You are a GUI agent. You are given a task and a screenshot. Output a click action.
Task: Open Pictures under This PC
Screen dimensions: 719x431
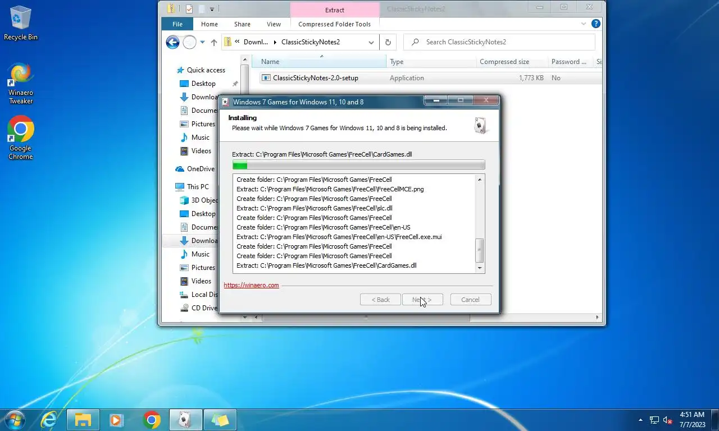(203, 268)
